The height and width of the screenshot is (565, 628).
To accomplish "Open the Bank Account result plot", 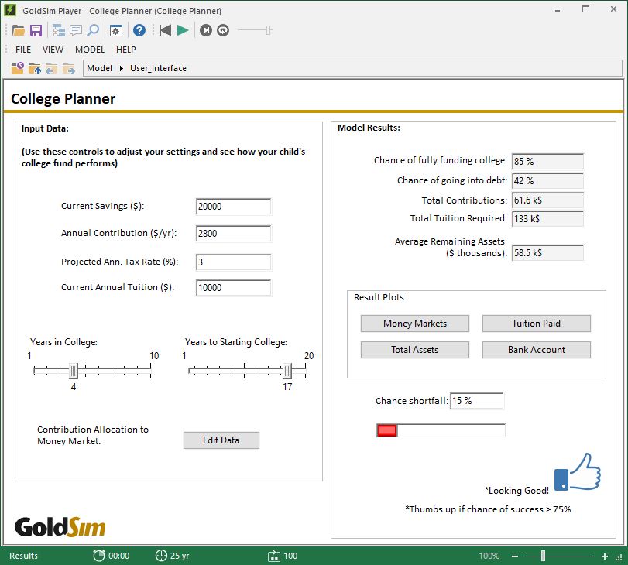I will coord(537,350).
